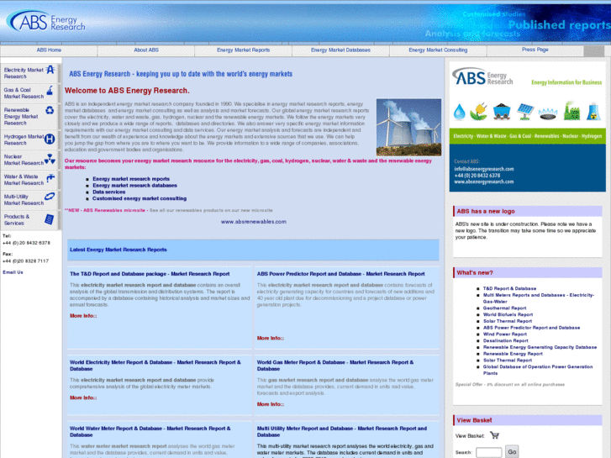This screenshot has width=611, height=458.
Task: Open Customised energy market consulting link
Action: click(x=140, y=198)
